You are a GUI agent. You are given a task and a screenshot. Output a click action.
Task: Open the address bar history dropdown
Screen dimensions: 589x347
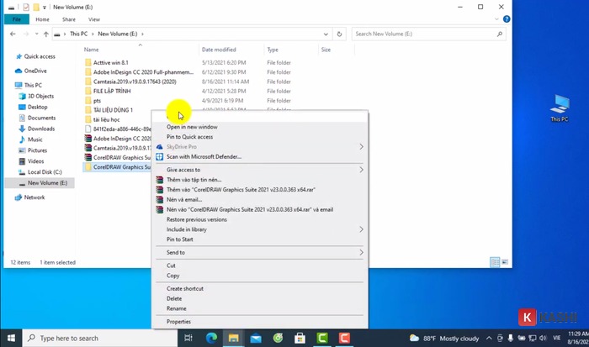pyautogui.click(x=328, y=34)
